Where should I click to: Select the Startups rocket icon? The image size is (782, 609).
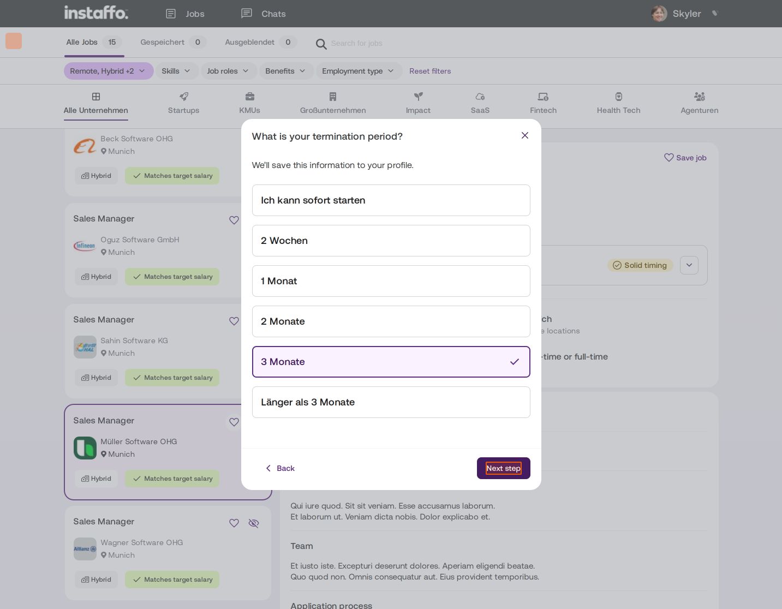[184, 97]
